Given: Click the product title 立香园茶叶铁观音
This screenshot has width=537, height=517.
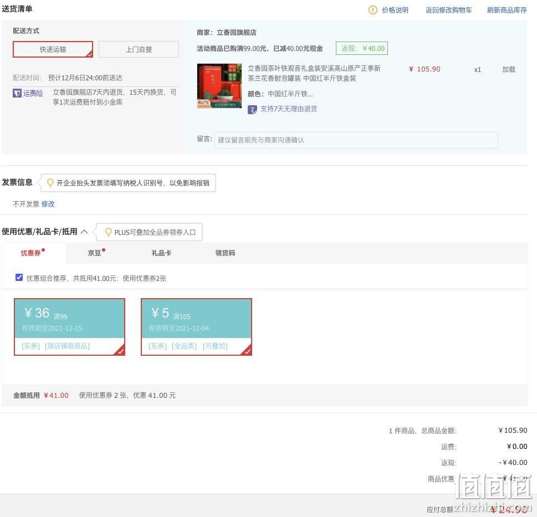Looking at the screenshot, I should [x=314, y=73].
